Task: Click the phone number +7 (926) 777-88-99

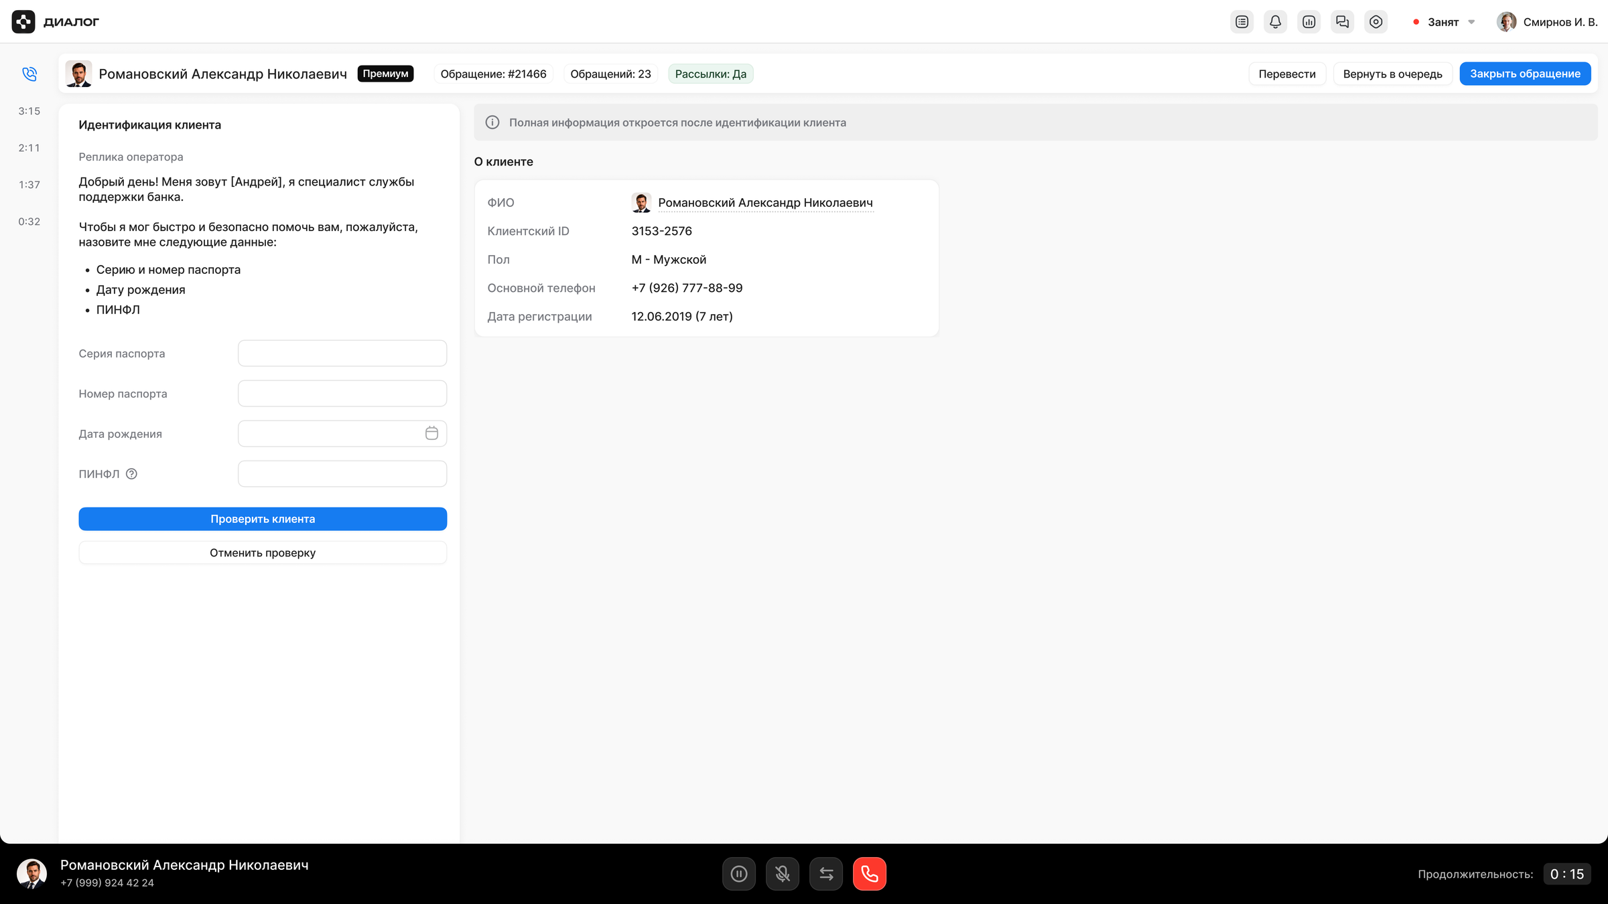Action: click(687, 288)
